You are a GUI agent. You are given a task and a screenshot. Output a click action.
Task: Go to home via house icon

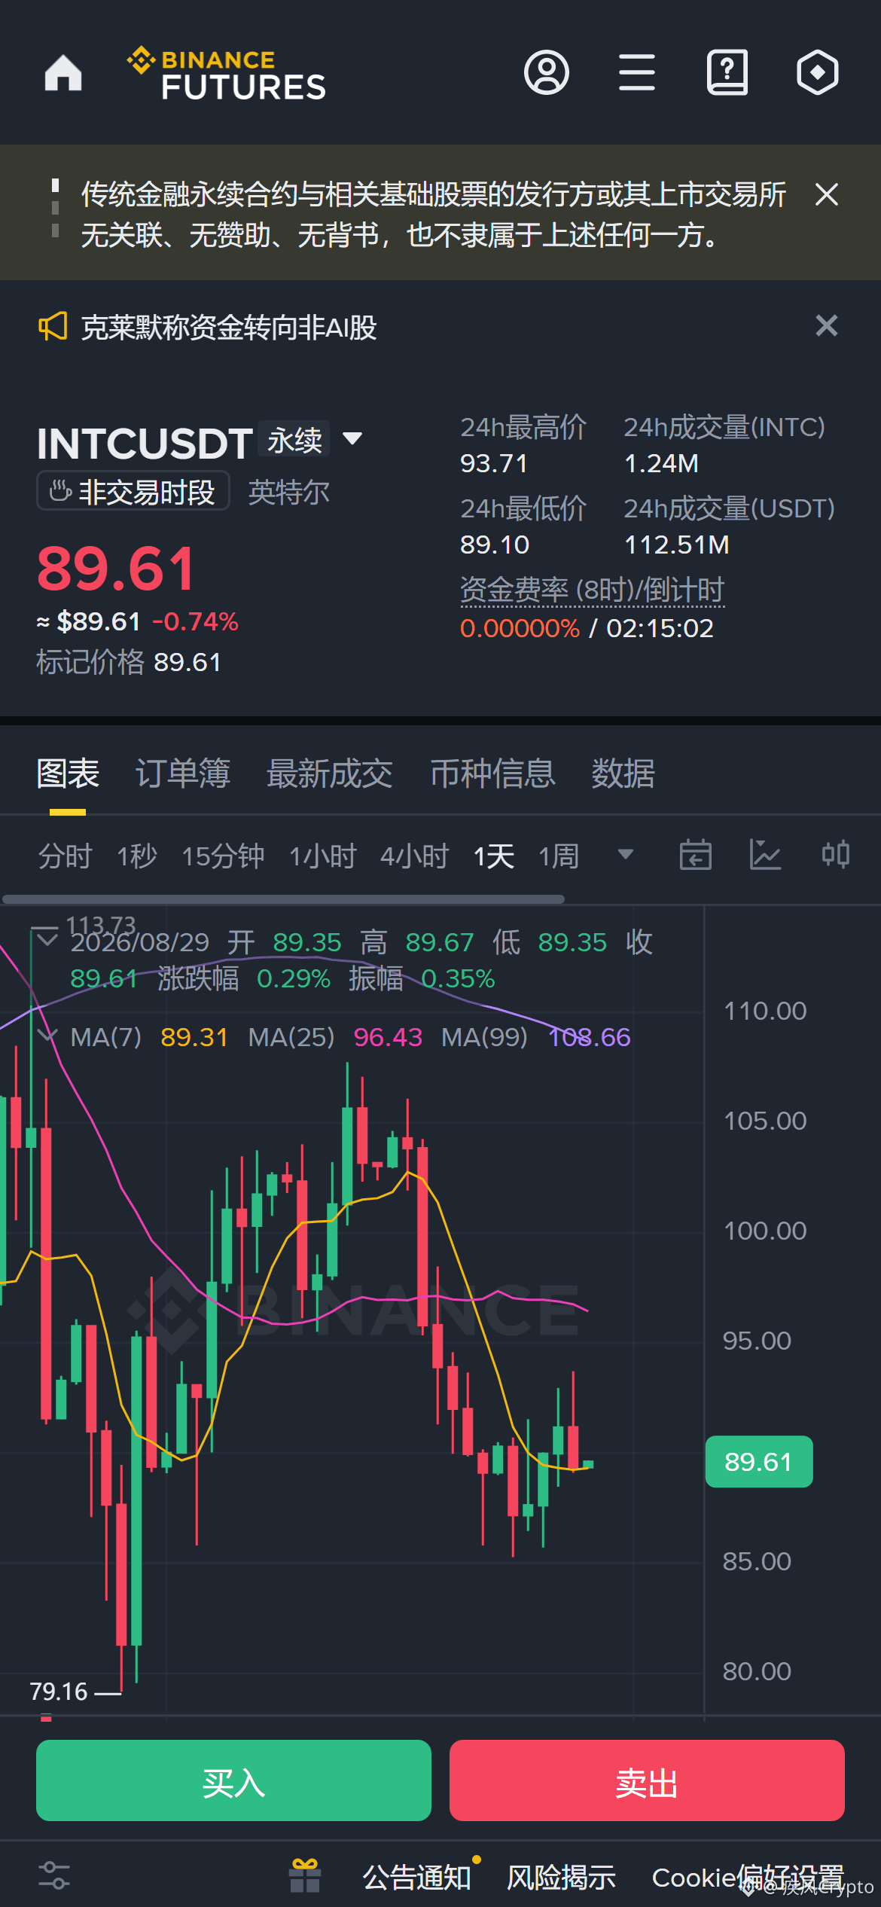pos(63,73)
